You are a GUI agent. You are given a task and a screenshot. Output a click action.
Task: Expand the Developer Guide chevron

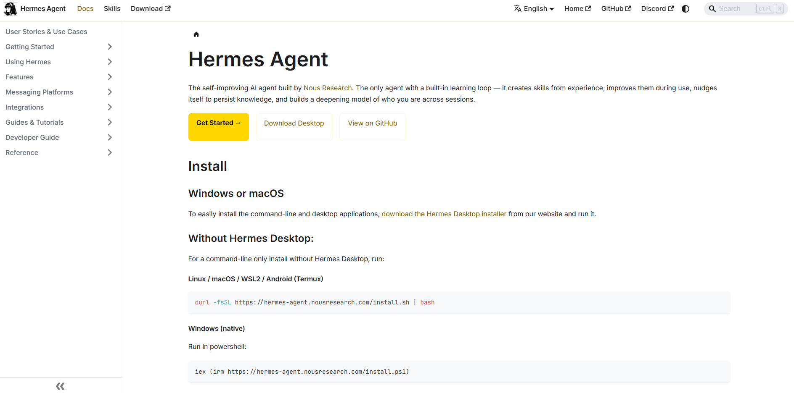(x=110, y=137)
